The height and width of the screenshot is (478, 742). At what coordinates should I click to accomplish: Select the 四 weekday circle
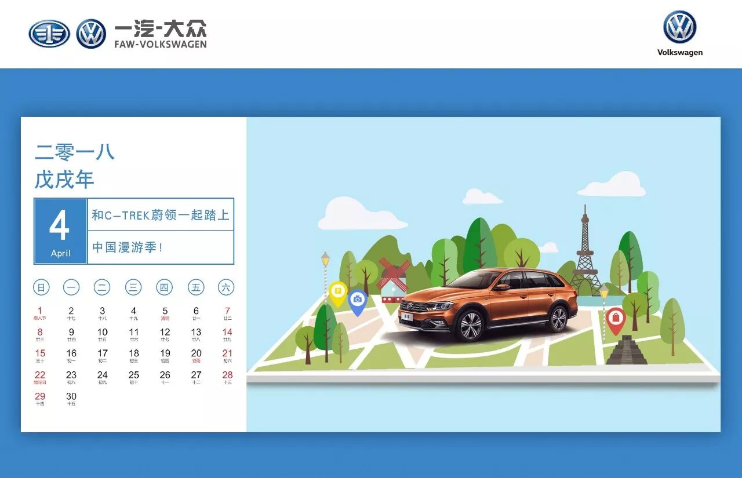click(165, 287)
